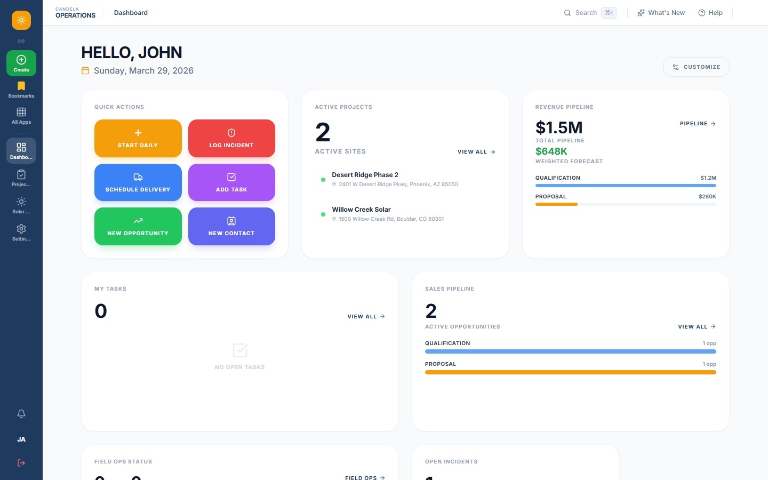Open the Create menu

tap(21, 63)
